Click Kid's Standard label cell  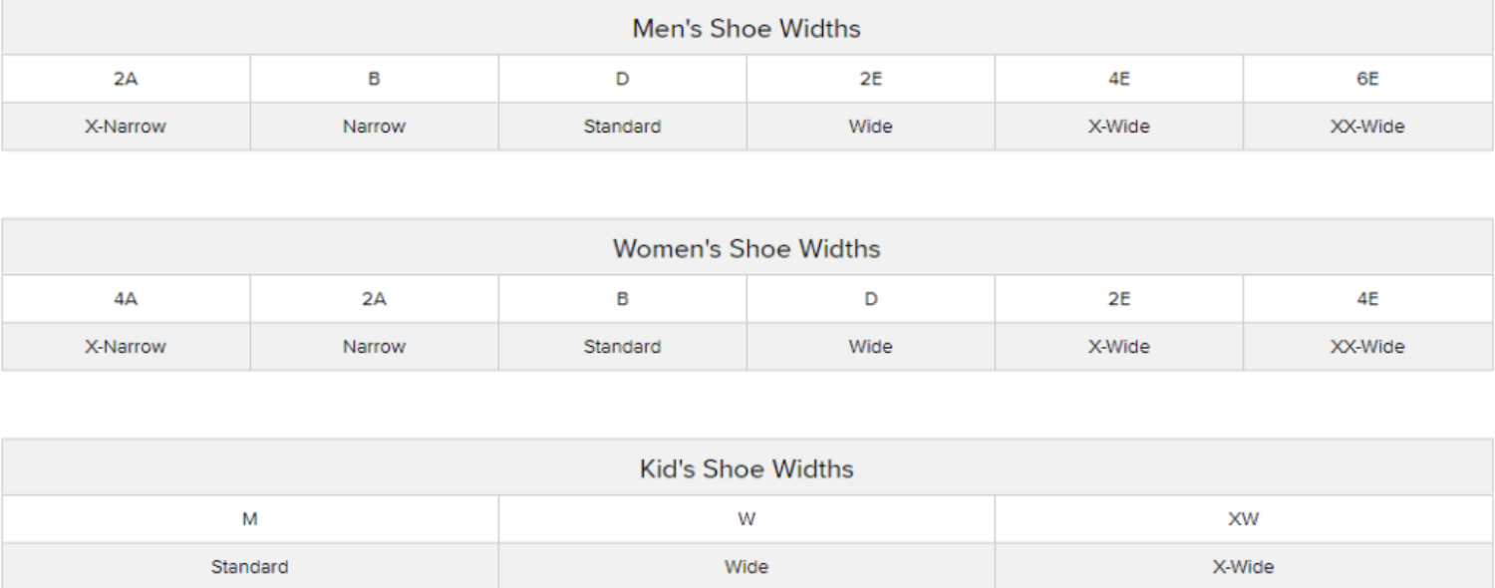250,567
